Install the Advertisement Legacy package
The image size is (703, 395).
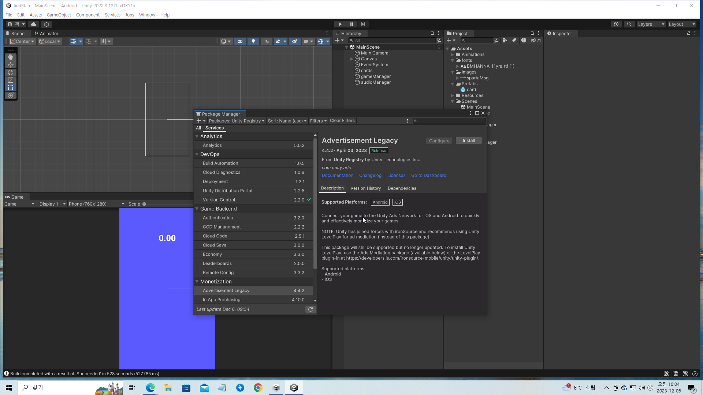[469, 141]
